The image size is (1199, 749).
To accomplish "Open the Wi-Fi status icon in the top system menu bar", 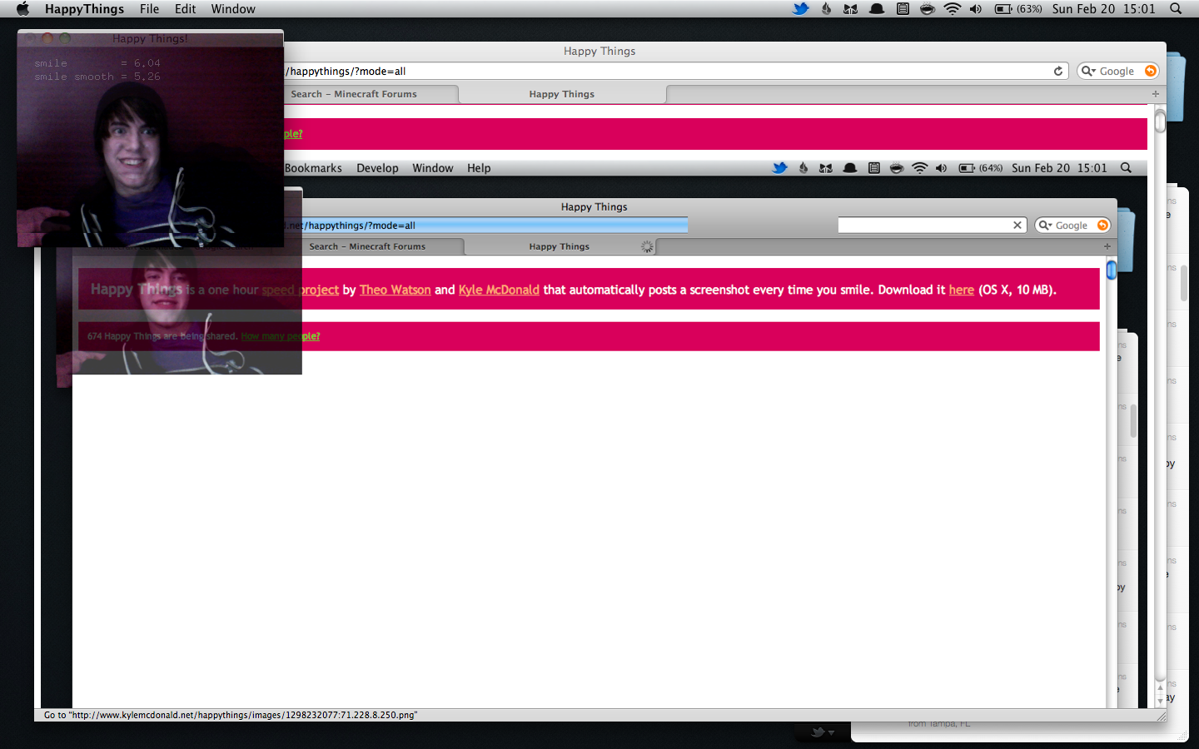I will (x=952, y=9).
